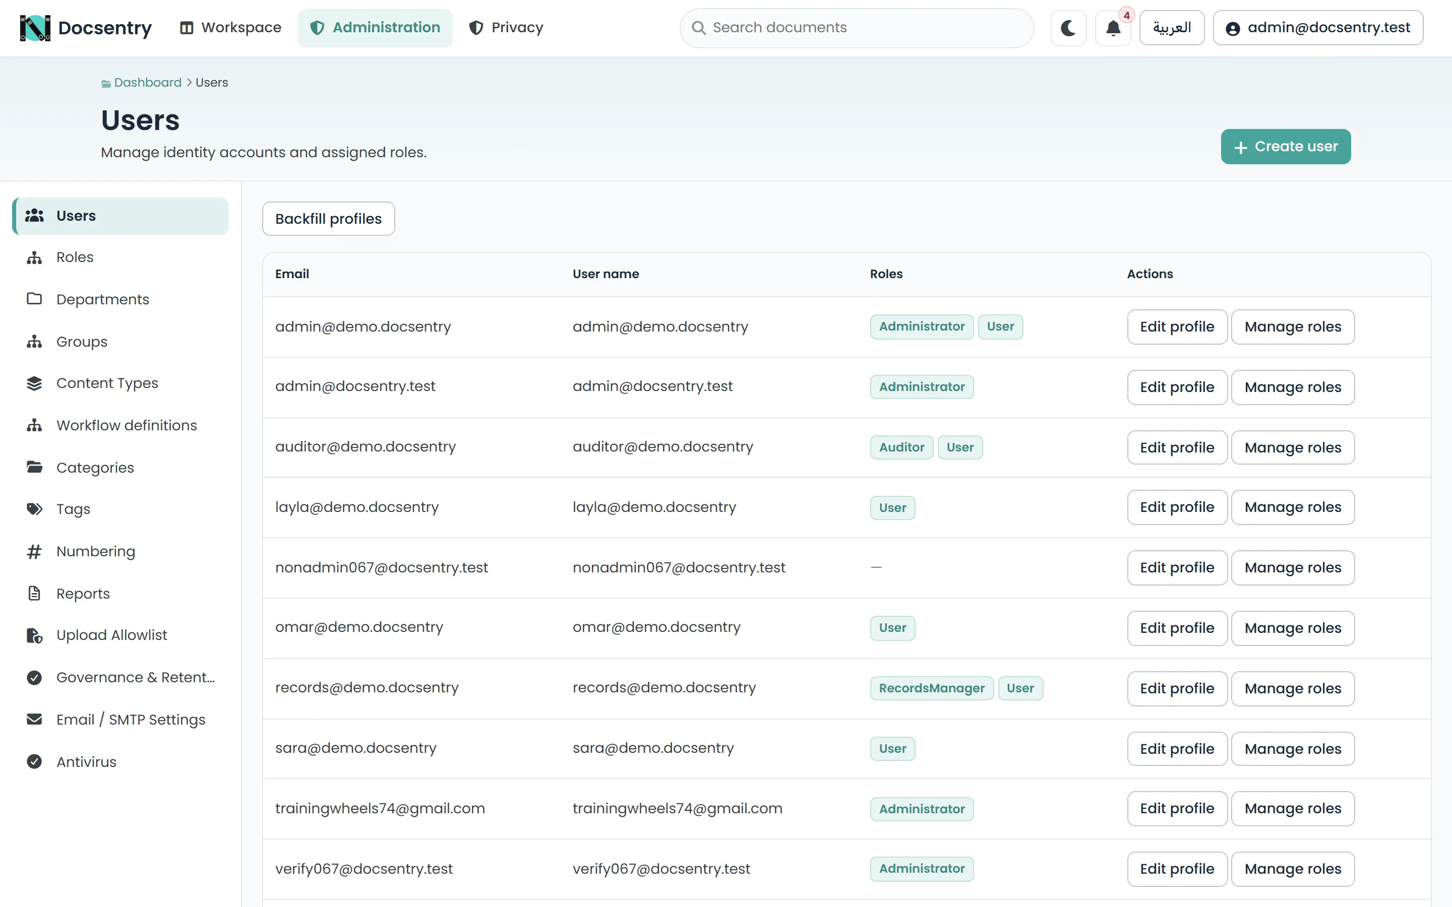Click the Content Types layers icon
1452x907 pixels.
click(34, 383)
